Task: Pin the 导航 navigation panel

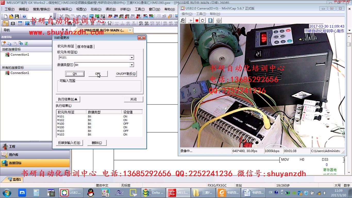Action: [x=63, y=30]
